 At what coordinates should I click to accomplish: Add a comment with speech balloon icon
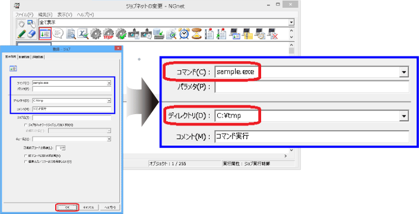(x=58, y=34)
